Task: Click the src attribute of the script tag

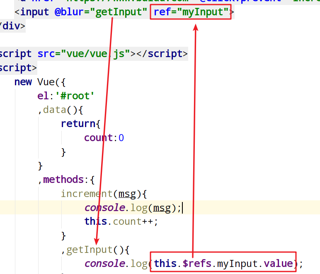Action: 46,54
